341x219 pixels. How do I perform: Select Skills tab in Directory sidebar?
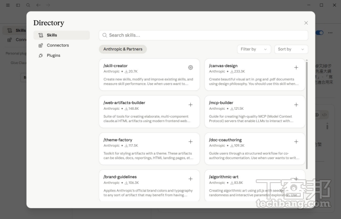[x=62, y=35]
